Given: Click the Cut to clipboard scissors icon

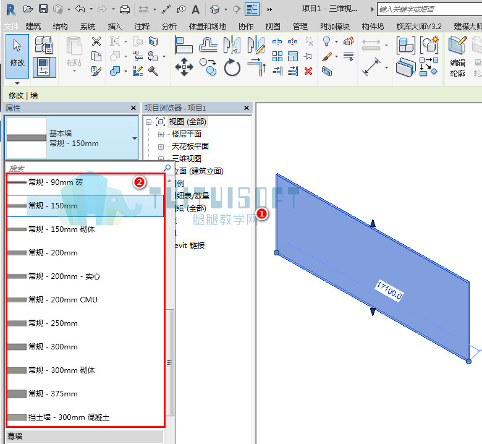Looking at the screenshot, I should (96, 41).
